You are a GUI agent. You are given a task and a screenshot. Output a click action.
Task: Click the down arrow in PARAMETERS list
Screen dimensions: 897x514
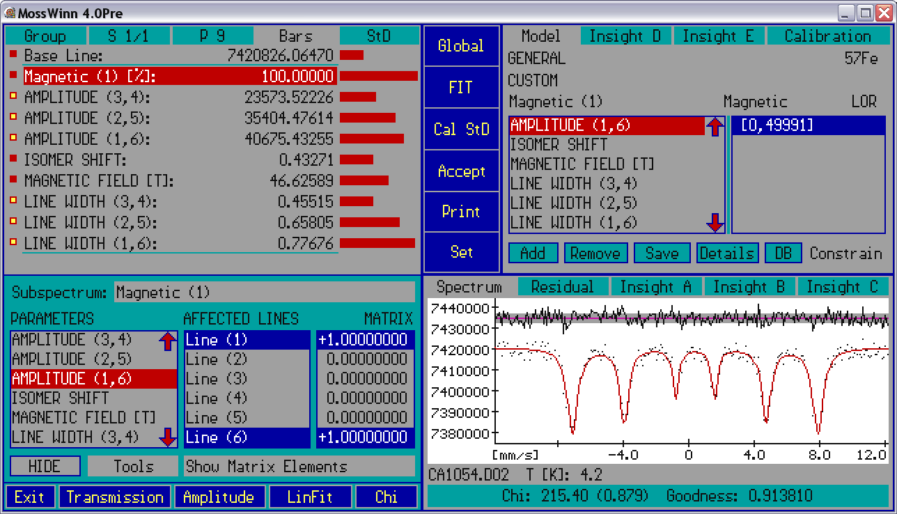click(x=167, y=437)
